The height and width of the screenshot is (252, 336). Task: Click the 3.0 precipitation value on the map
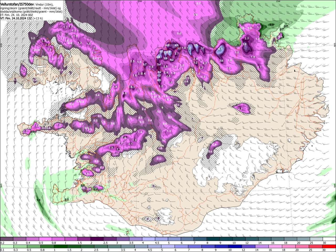pyautogui.click(x=124, y=93)
